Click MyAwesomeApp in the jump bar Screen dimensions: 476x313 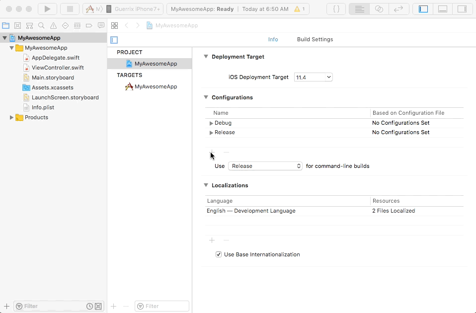(x=172, y=25)
